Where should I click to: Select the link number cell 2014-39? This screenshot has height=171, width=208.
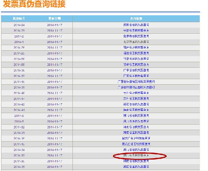(x=19, y=87)
